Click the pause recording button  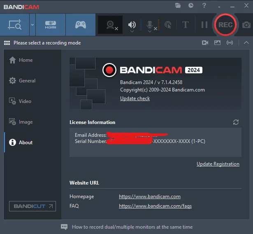204,25
